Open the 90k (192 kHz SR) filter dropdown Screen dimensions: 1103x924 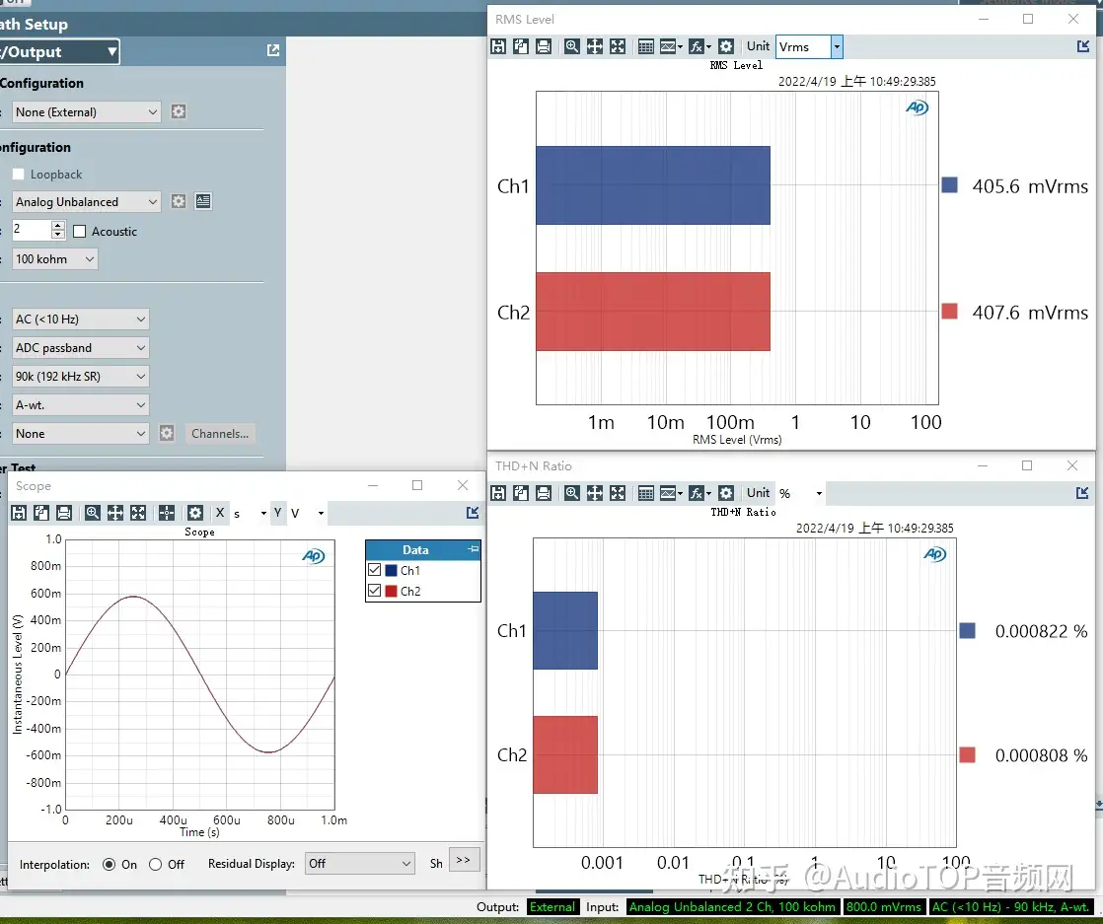point(80,377)
